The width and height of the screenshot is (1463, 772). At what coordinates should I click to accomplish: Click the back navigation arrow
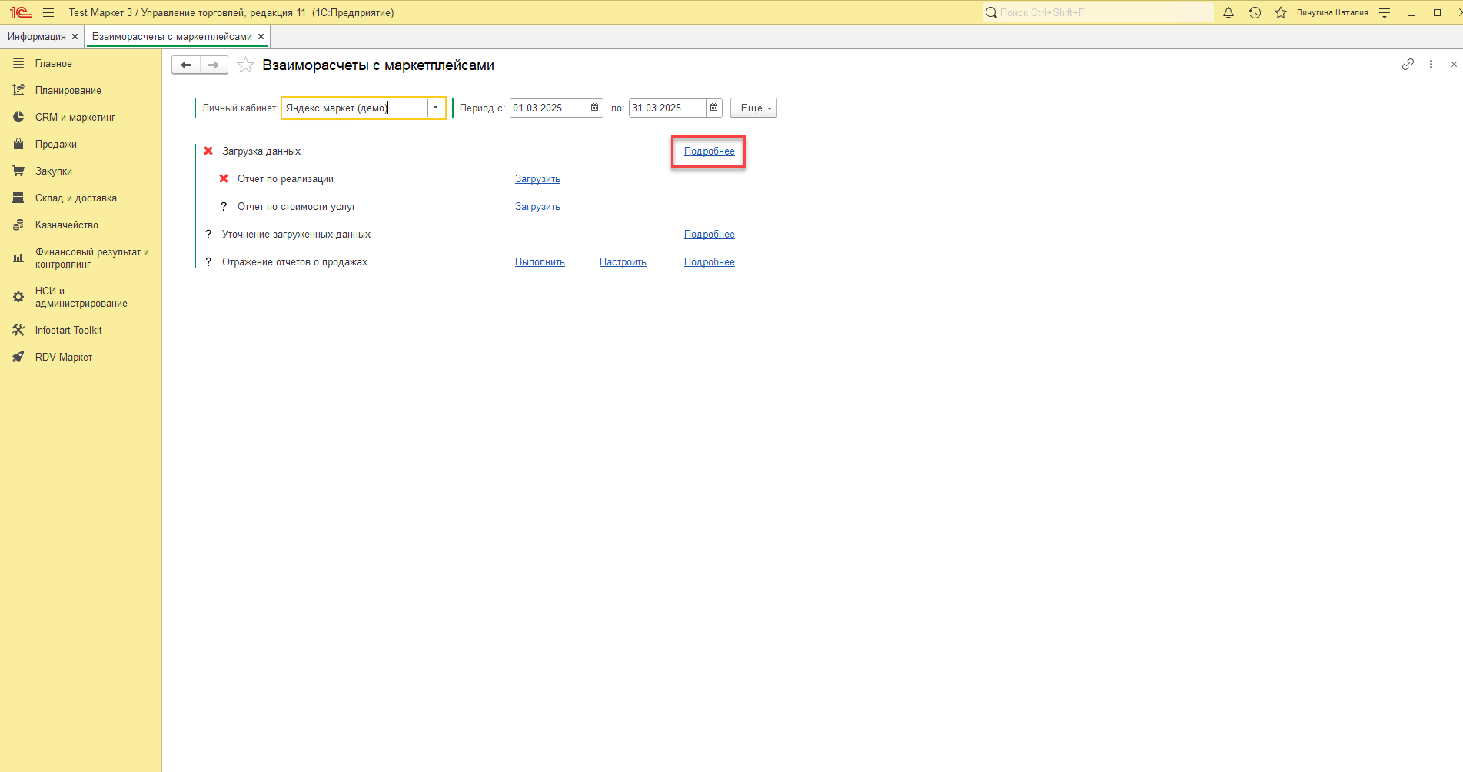[186, 65]
